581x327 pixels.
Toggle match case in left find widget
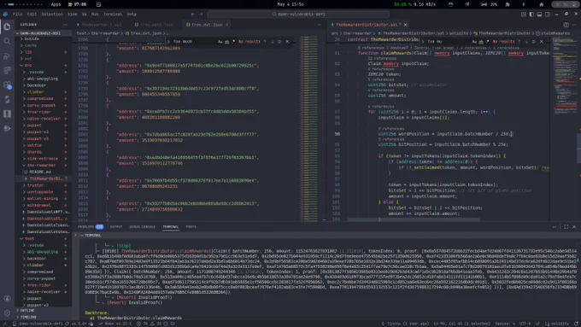coord(220,42)
